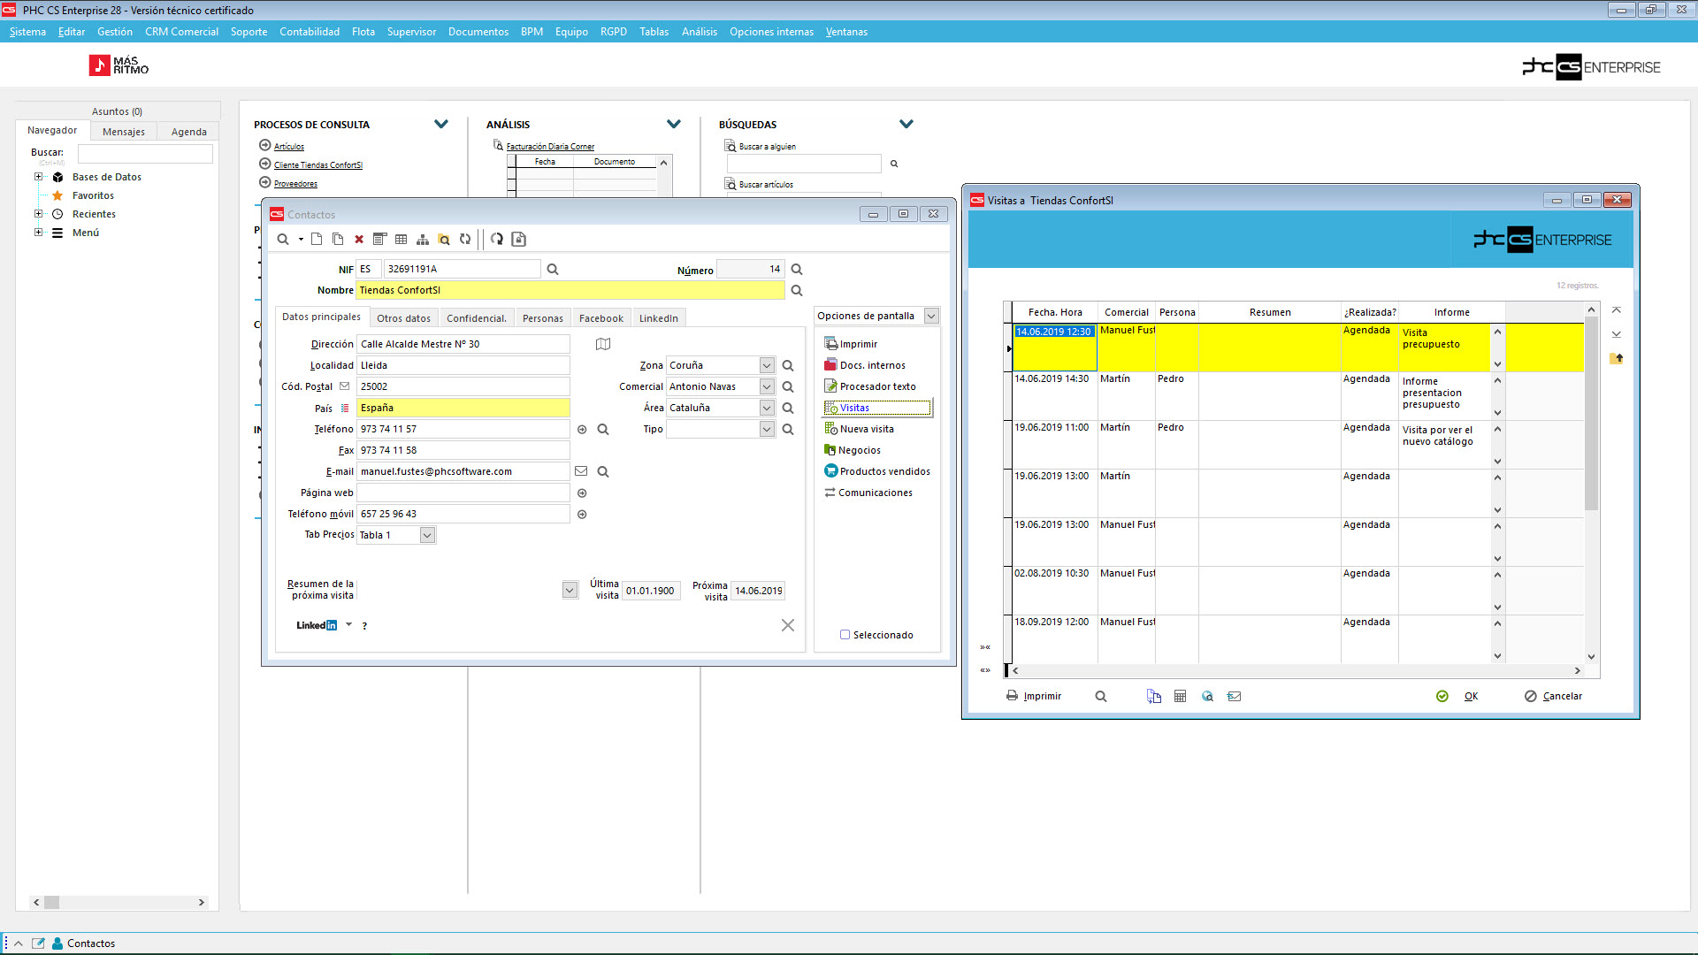Open globe button beside Página web field
This screenshot has height=955, width=1698.
coord(582,493)
